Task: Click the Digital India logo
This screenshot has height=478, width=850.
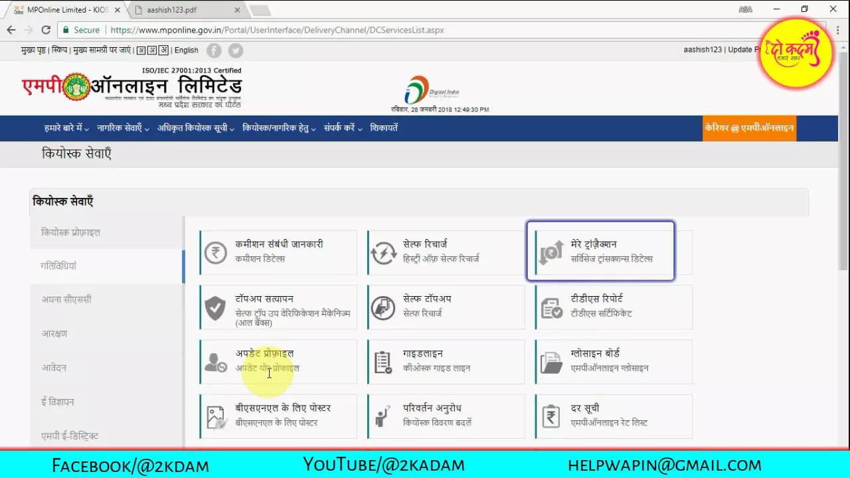Action: (x=432, y=90)
